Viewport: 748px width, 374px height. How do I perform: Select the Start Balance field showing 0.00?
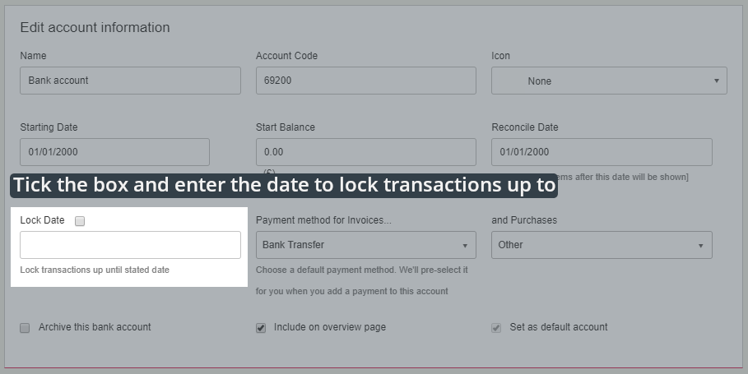[365, 152]
